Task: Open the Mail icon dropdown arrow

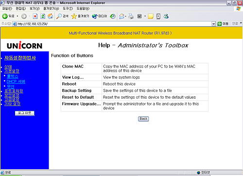Action: coord(125,16)
